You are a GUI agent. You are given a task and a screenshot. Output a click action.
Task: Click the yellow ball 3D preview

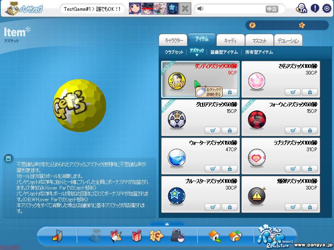[79, 106]
